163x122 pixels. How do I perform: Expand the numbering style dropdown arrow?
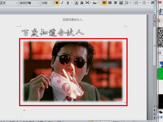(140, 3)
